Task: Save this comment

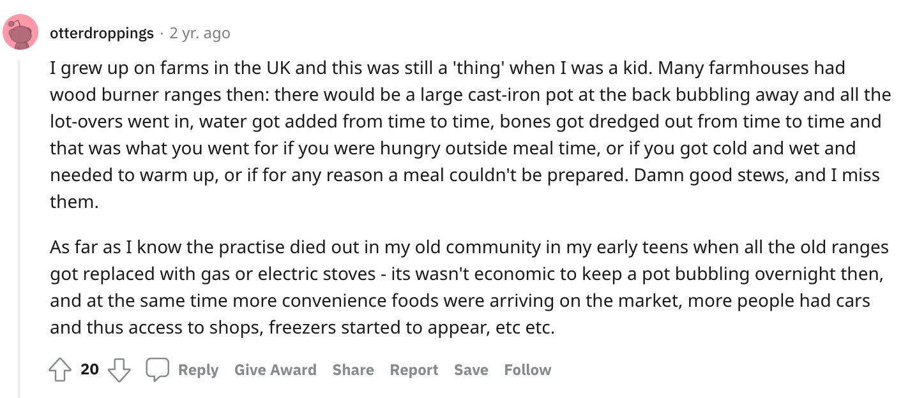Action: (471, 370)
